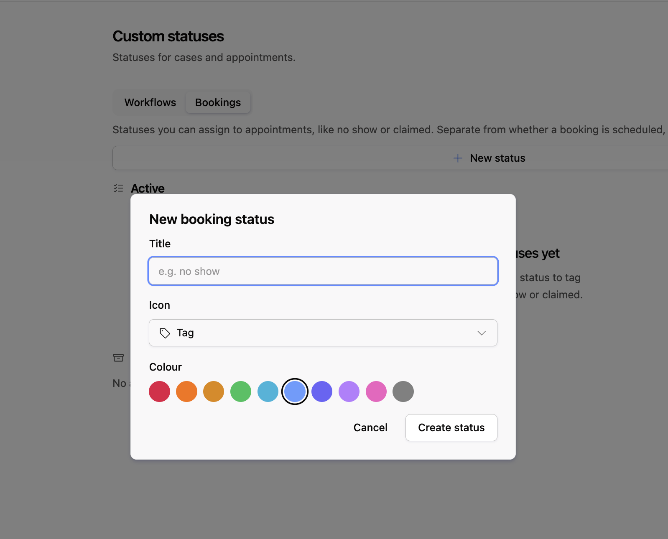
Task: Click 'Statuses for cases and appointments.' text
Action: coord(204,57)
